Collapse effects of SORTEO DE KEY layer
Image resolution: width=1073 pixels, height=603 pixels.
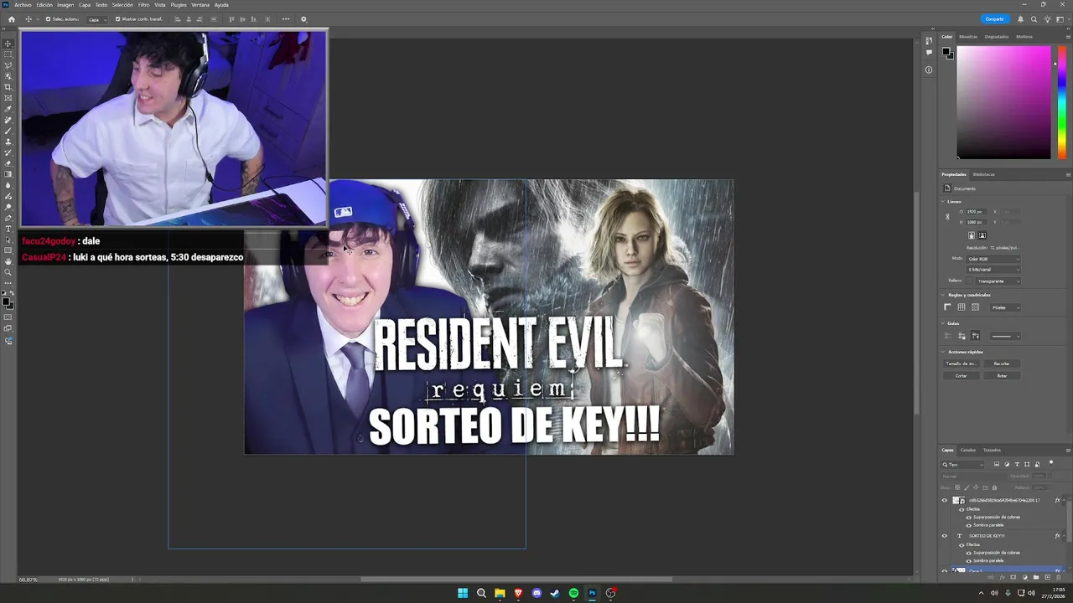pos(1065,536)
